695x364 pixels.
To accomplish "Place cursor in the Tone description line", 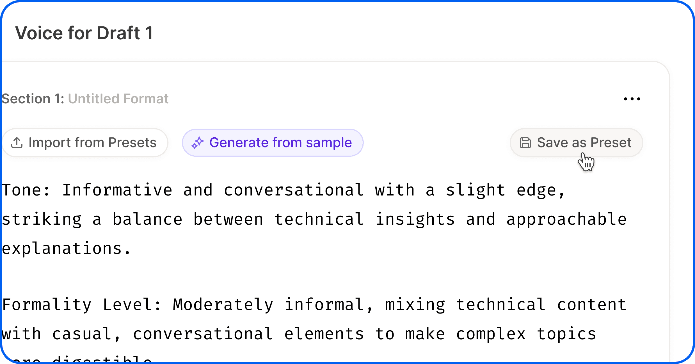I will click(x=284, y=190).
